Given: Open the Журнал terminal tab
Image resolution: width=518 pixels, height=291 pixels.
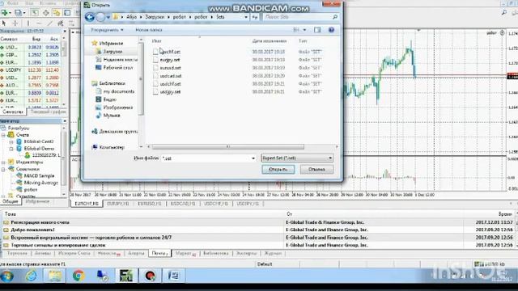Looking at the screenshot, I should click(274, 253).
